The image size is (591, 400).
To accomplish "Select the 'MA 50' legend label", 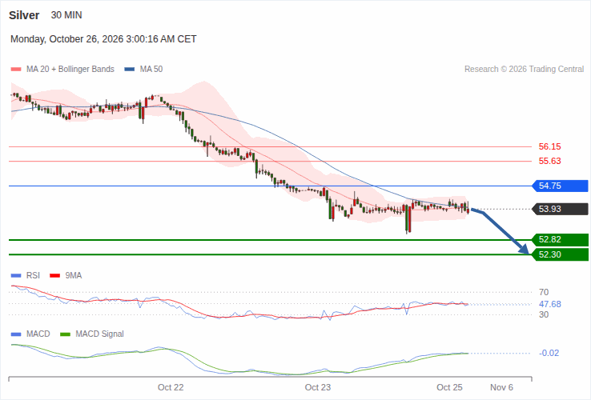I will [151, 70].
